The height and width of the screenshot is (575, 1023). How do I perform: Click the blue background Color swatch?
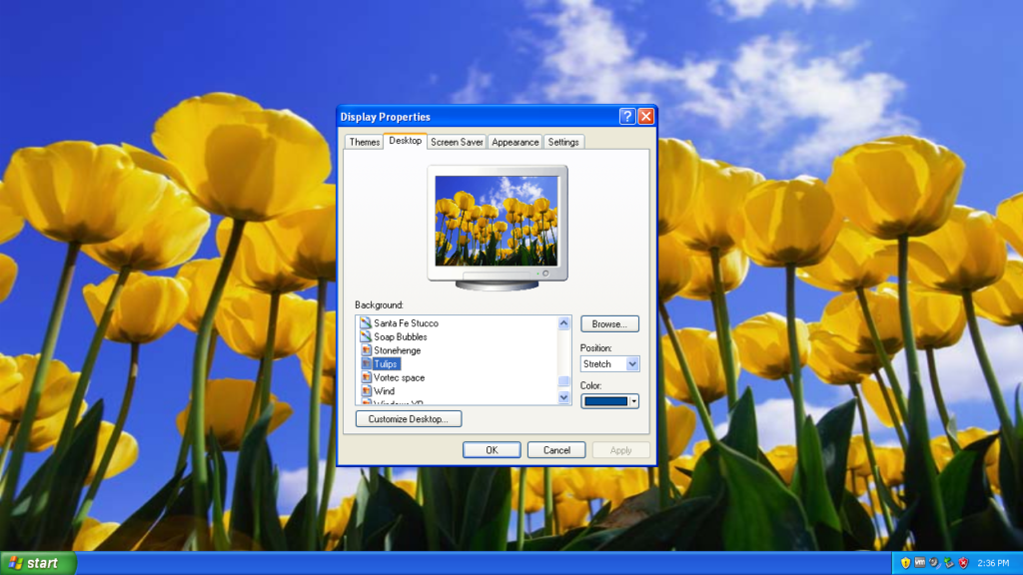[605, 400]
